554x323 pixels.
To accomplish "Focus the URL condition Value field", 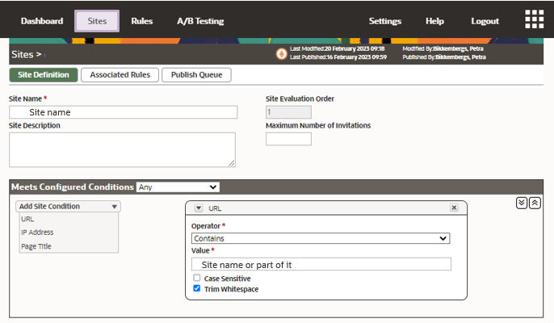I will click(321, 264).
